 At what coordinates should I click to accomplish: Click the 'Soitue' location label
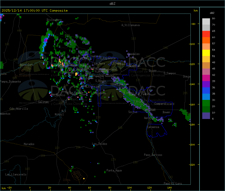(133, 112)
